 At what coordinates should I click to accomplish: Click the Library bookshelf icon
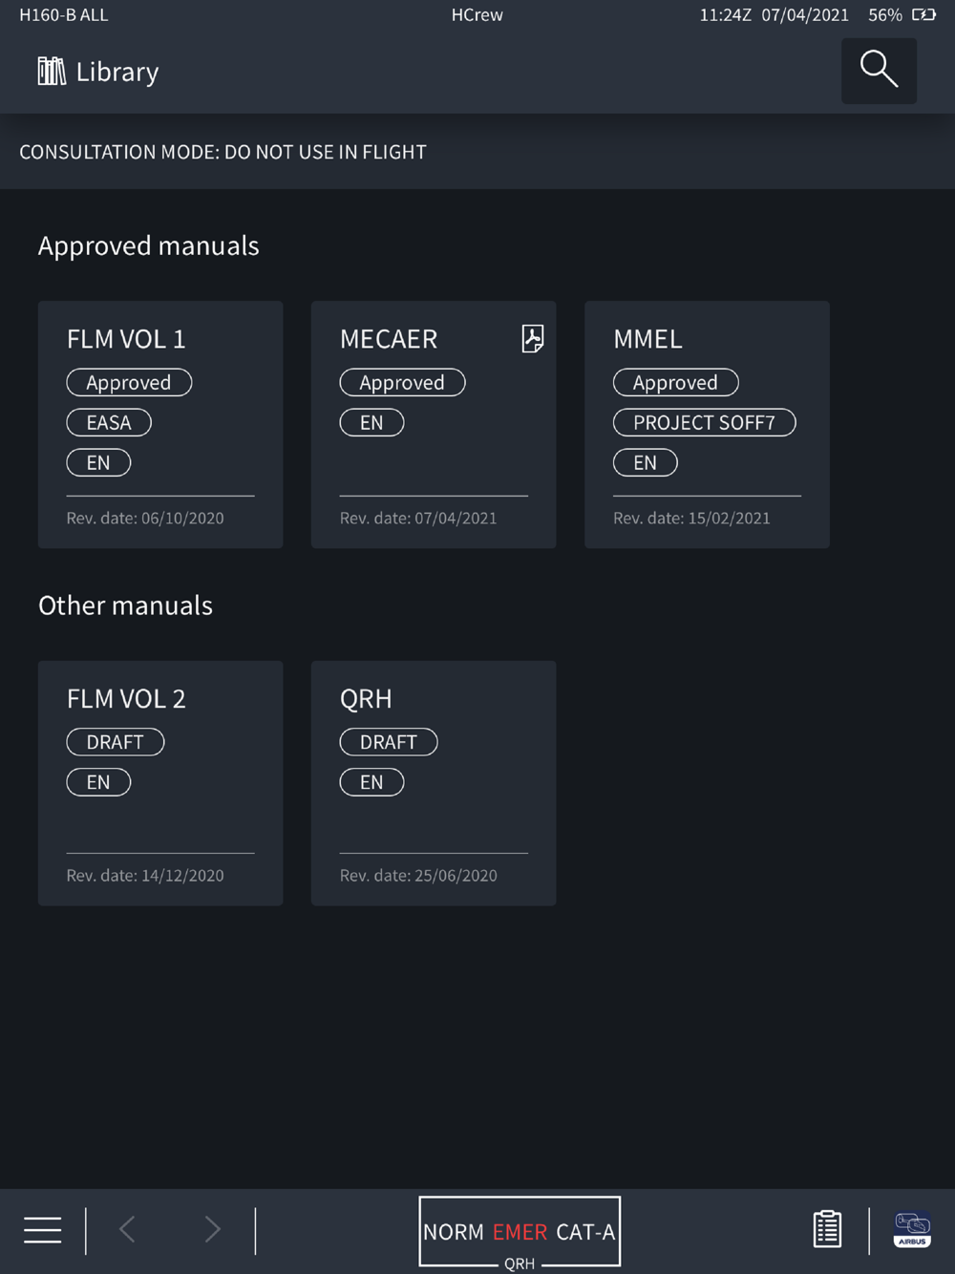[x=52, y=72]
